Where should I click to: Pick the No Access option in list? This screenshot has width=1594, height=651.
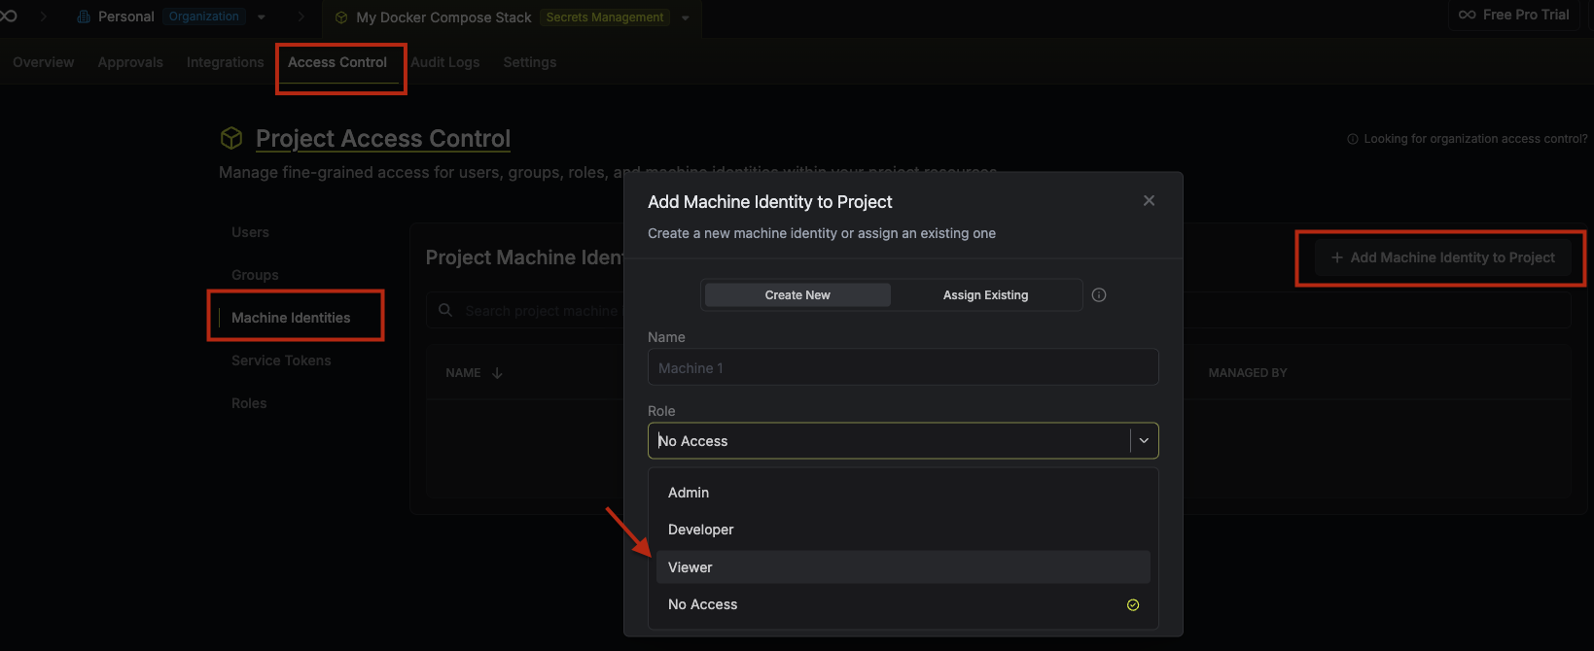click(903, 604)
